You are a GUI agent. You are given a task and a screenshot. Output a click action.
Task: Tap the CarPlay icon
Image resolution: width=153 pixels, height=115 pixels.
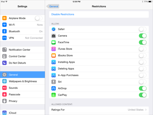point(54,95)
